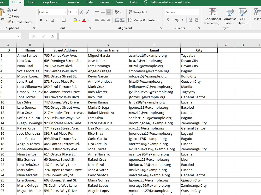Click the Tell me lightbulb icon
This screenshot has width=261, height=195.
click(x=146, y=2)
